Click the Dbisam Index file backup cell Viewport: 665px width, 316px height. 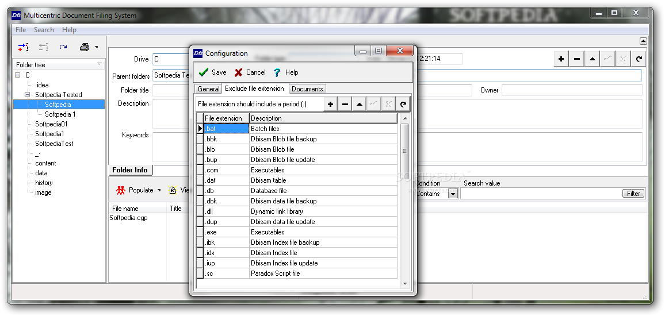tap(323, 242)
